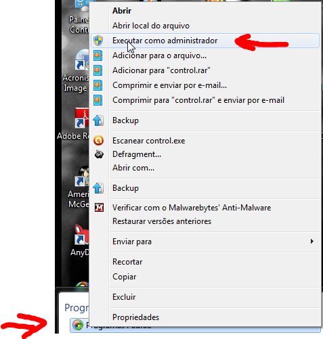Image resolution: width=323 pixels, height=339 pixels.
Task: Click WinRAR icon next to Adicionar para o arquivo
Action: pyautogui.click(x=98, y=55)
